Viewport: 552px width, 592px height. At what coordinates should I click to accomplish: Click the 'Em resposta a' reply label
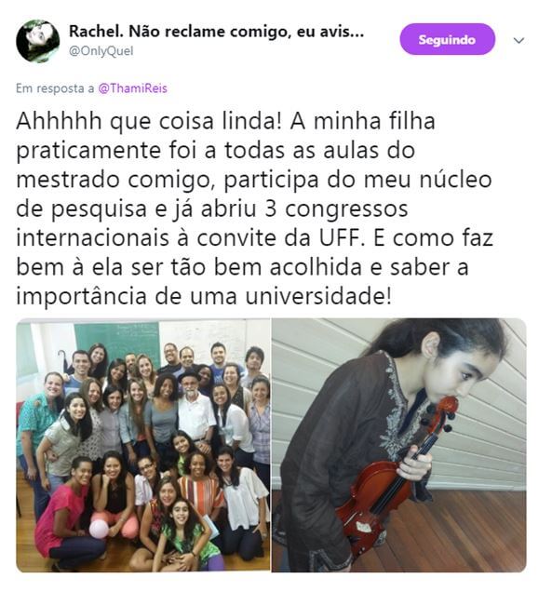pos(55,88)
